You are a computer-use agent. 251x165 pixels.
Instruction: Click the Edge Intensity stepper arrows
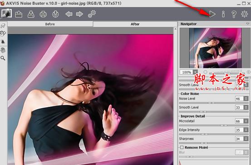pos(246,130)
